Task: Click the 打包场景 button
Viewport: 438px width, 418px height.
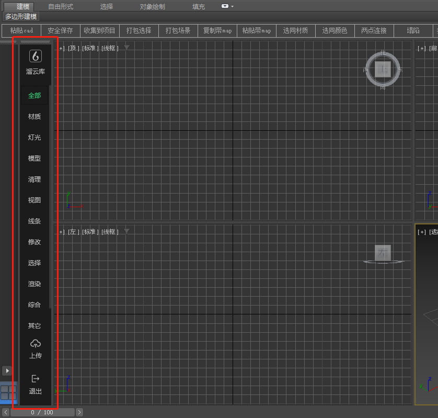Action: 178,30
